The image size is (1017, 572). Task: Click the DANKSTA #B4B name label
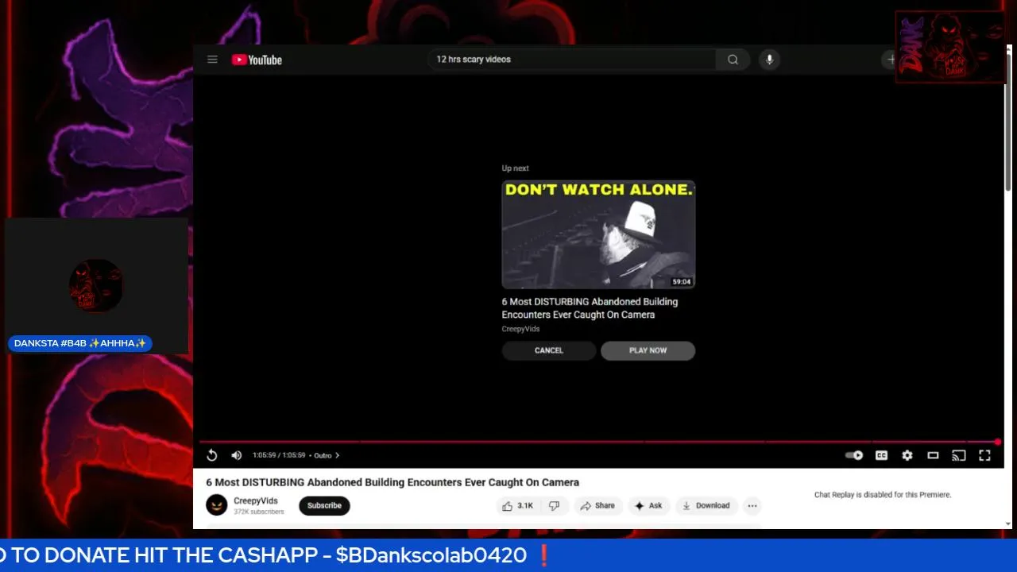coord(80,343)
